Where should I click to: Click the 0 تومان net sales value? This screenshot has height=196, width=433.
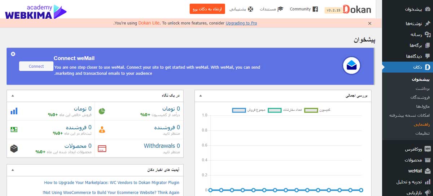83,109
